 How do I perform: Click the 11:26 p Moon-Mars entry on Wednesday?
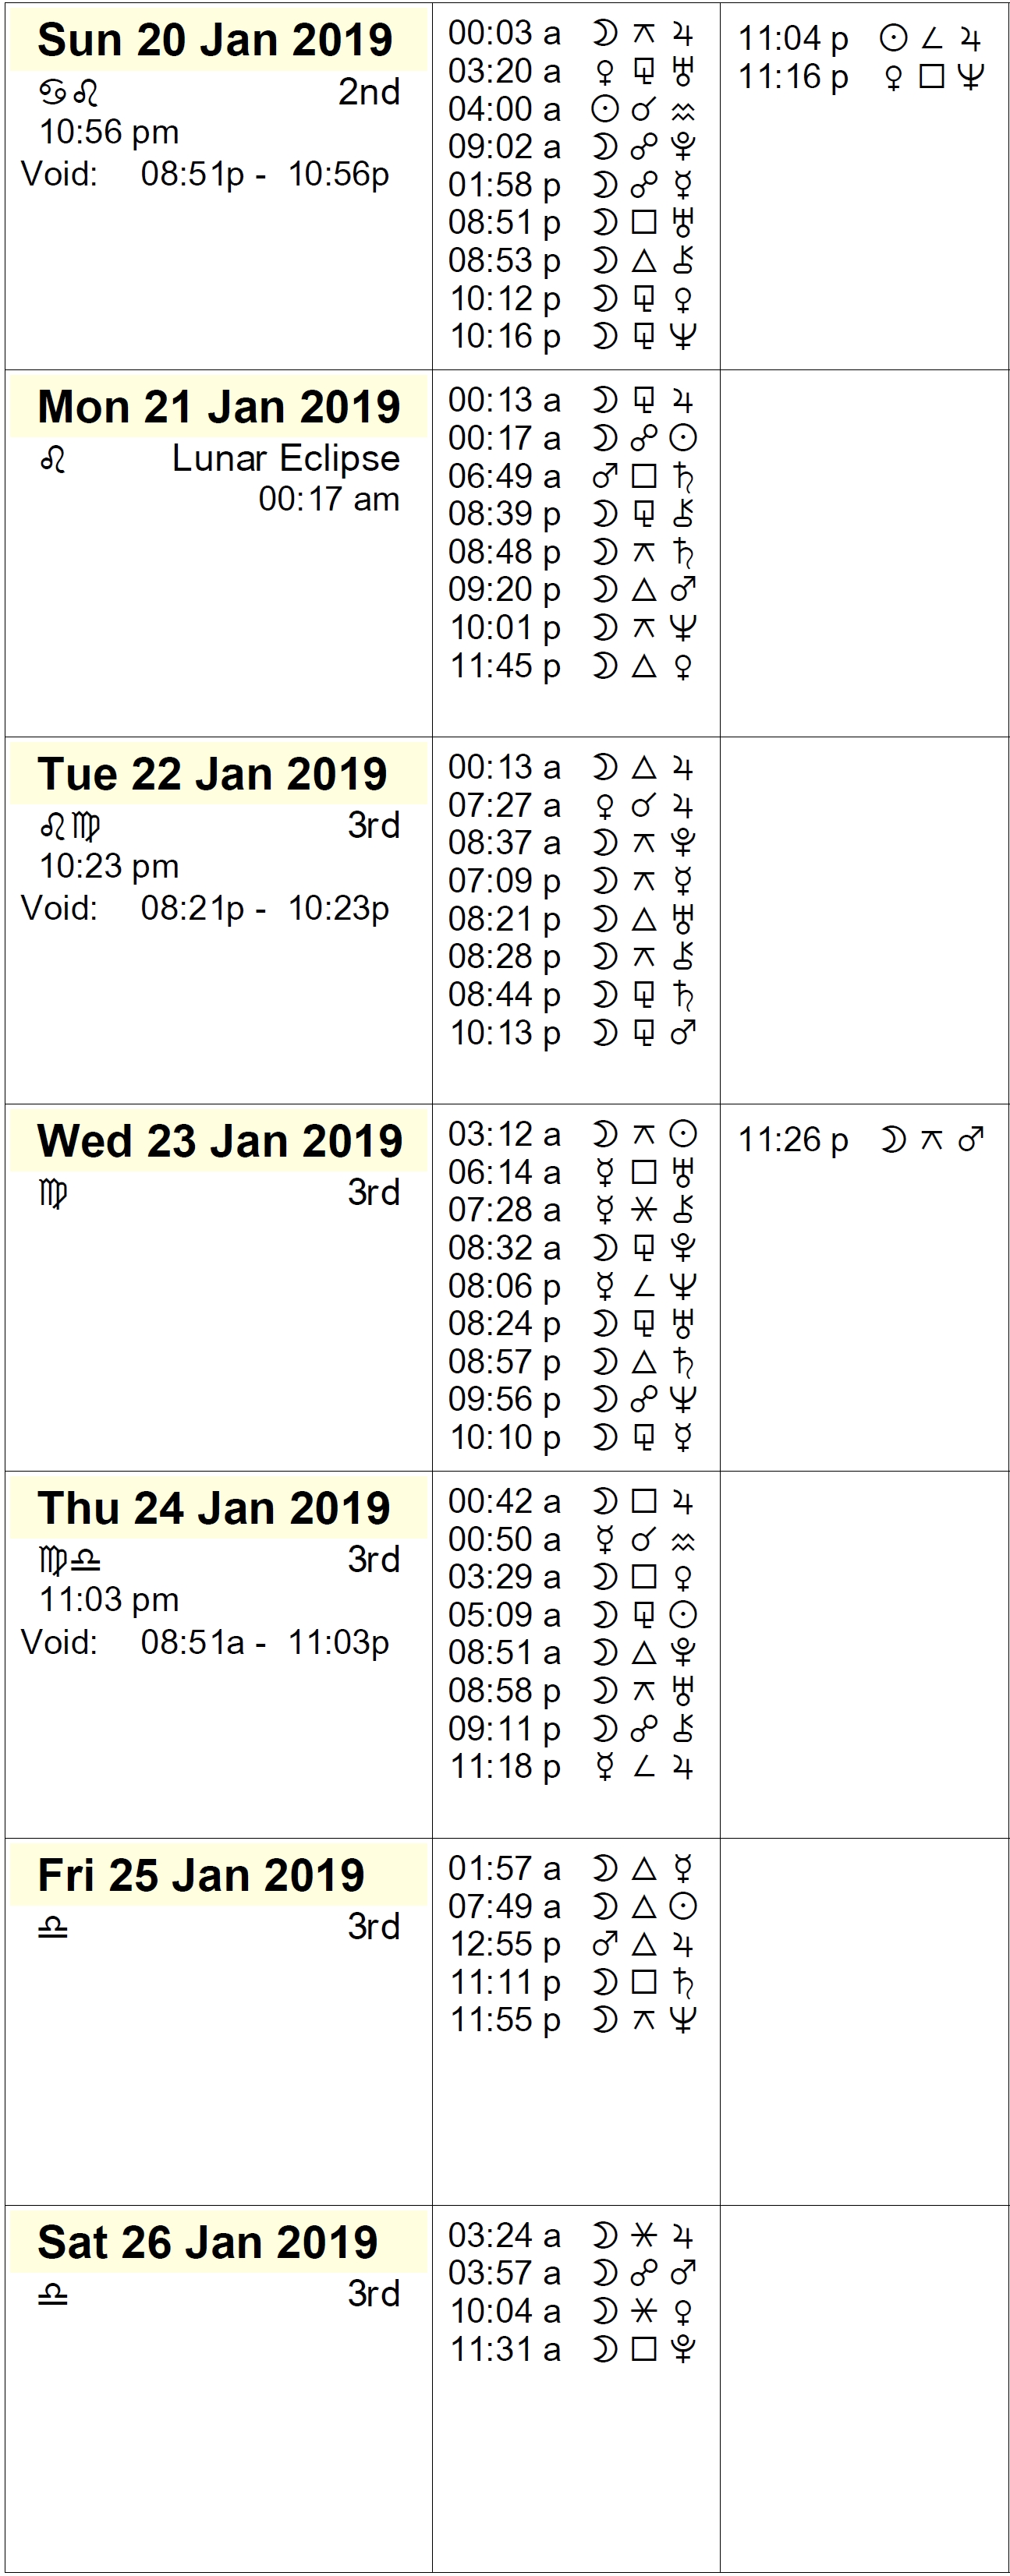[x=861, y=1139]
